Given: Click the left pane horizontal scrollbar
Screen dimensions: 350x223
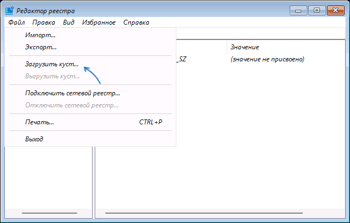Looking at the screenshot, I should click(49, 212).
